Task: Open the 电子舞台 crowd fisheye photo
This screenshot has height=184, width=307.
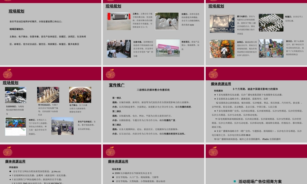Action: [80, 95]
